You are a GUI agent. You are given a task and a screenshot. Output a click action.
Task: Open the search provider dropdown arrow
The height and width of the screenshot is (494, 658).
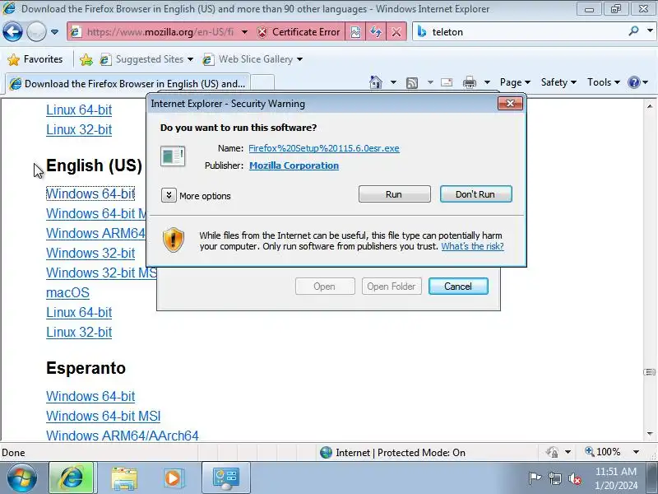click(650, 31)
